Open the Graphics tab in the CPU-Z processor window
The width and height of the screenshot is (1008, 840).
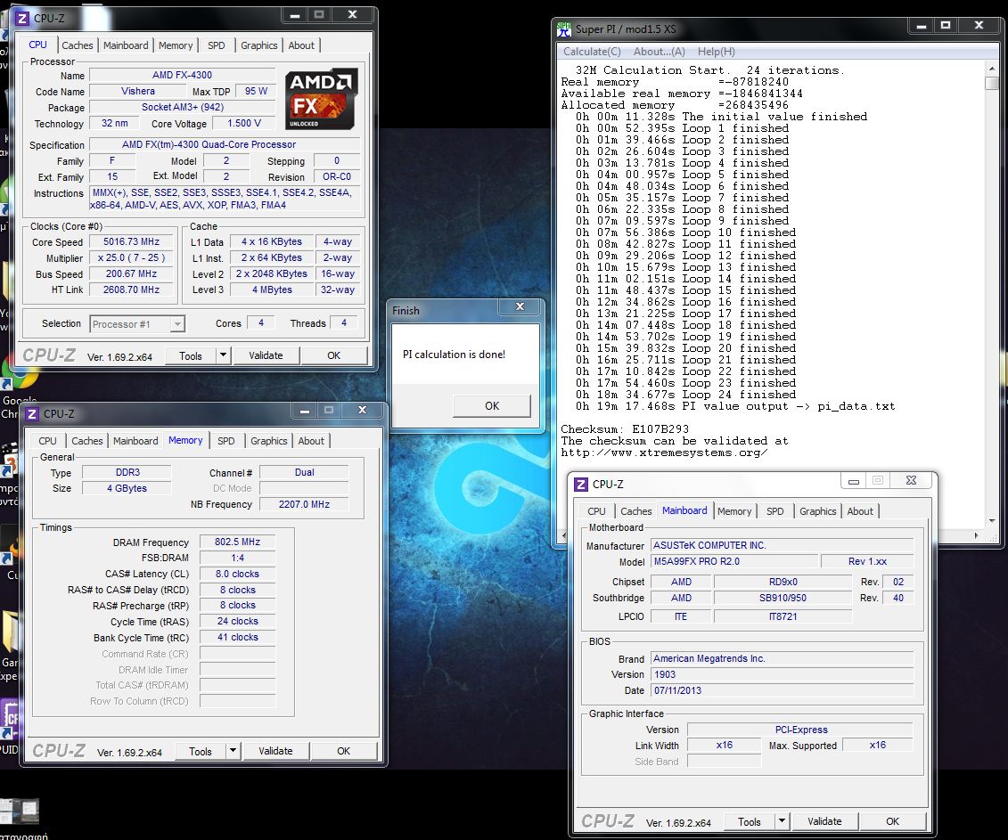pos(259,45)
